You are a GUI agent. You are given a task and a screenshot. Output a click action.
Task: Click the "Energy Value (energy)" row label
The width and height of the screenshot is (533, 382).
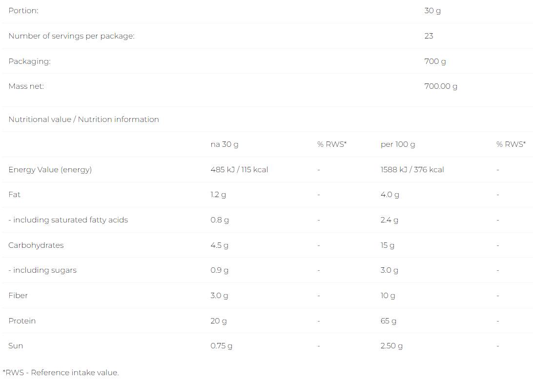50,170
